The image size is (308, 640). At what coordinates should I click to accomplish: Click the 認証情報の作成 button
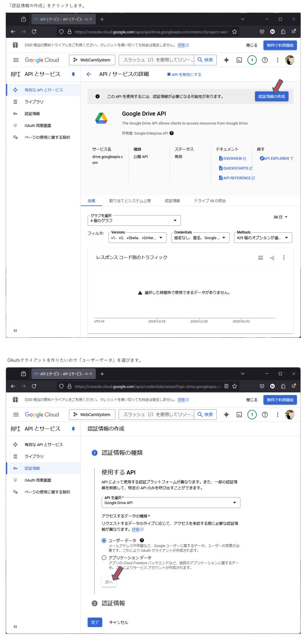pos(272,96)
